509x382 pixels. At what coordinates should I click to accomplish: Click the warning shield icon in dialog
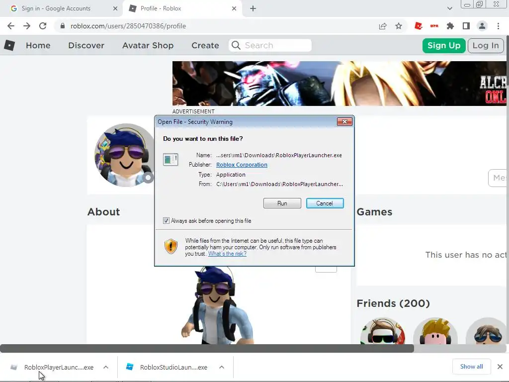171,246
